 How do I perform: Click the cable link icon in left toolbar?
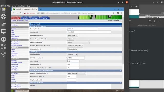point(3,54)
